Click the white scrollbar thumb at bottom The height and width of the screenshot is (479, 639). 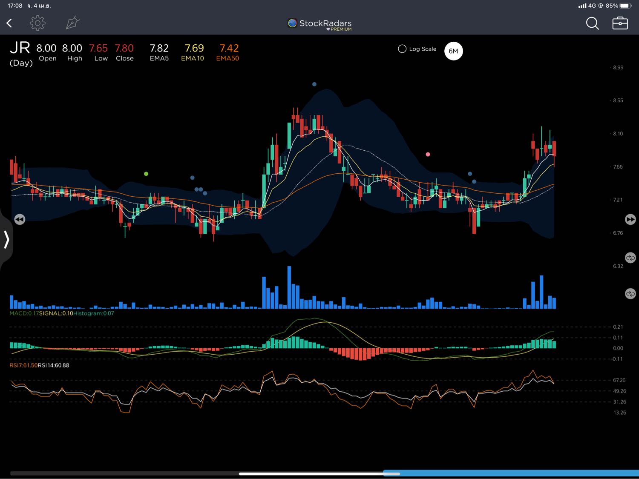319,473
